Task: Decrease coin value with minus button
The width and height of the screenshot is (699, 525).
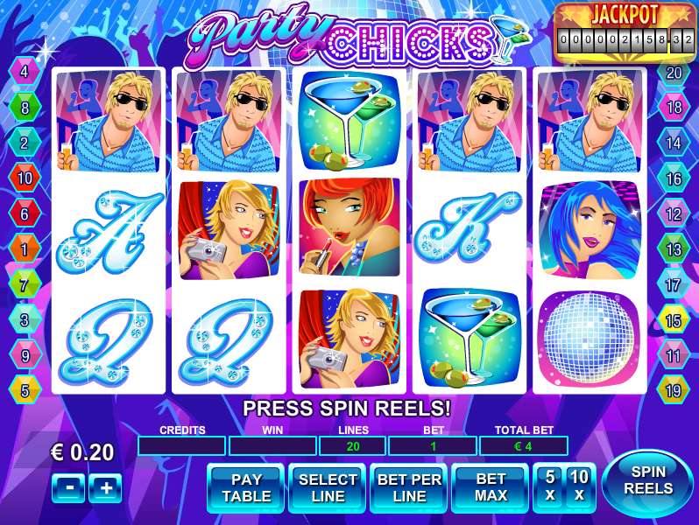Action: pyautogui.click(x=68, y=488)
